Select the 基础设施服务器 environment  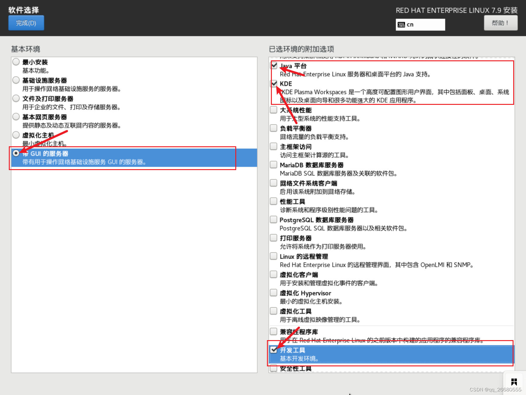[x=16, y=80]
